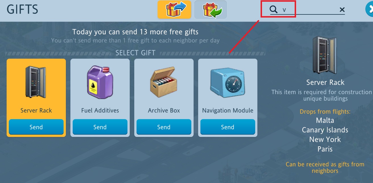373x183 pixels.
Task: Click the New York flight destination
Action: point(325,139)
